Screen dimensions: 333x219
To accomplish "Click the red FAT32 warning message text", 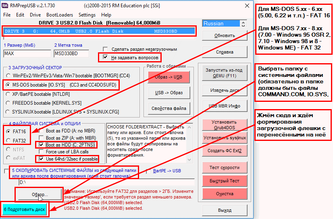I will [x=129, y=194].
